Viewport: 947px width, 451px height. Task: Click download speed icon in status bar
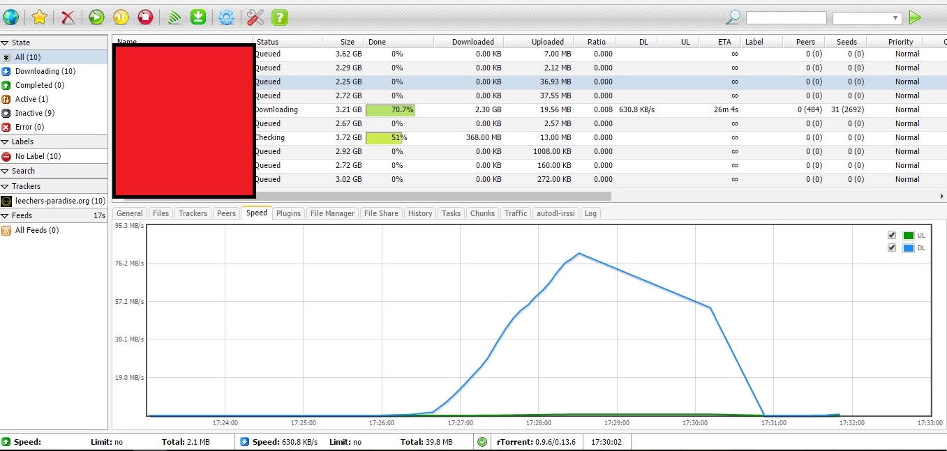coord(244,442)
